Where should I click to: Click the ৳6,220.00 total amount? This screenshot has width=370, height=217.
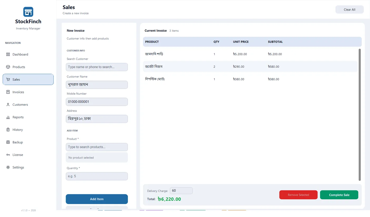tap(169, 199)
